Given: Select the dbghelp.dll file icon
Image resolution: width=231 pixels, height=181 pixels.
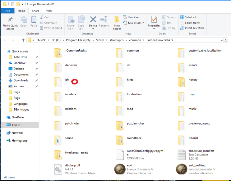Looking at the screenshot, I should [58, 169].
